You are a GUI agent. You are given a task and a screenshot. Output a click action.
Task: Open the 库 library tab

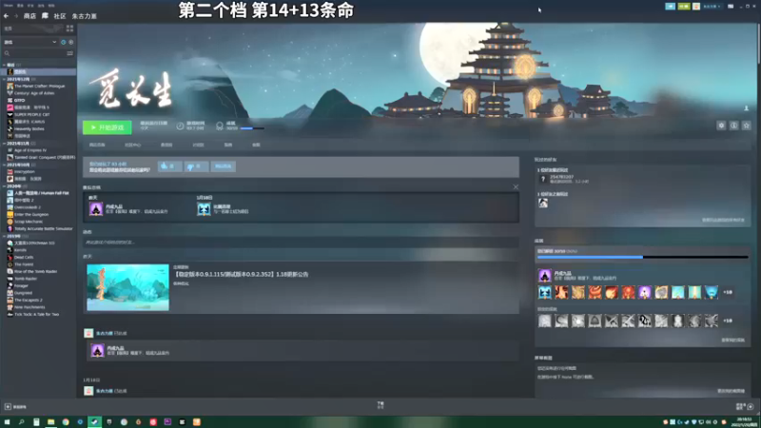coord(45,16)
